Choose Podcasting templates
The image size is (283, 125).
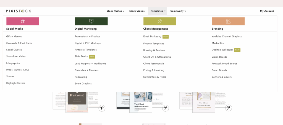[81, 77]
